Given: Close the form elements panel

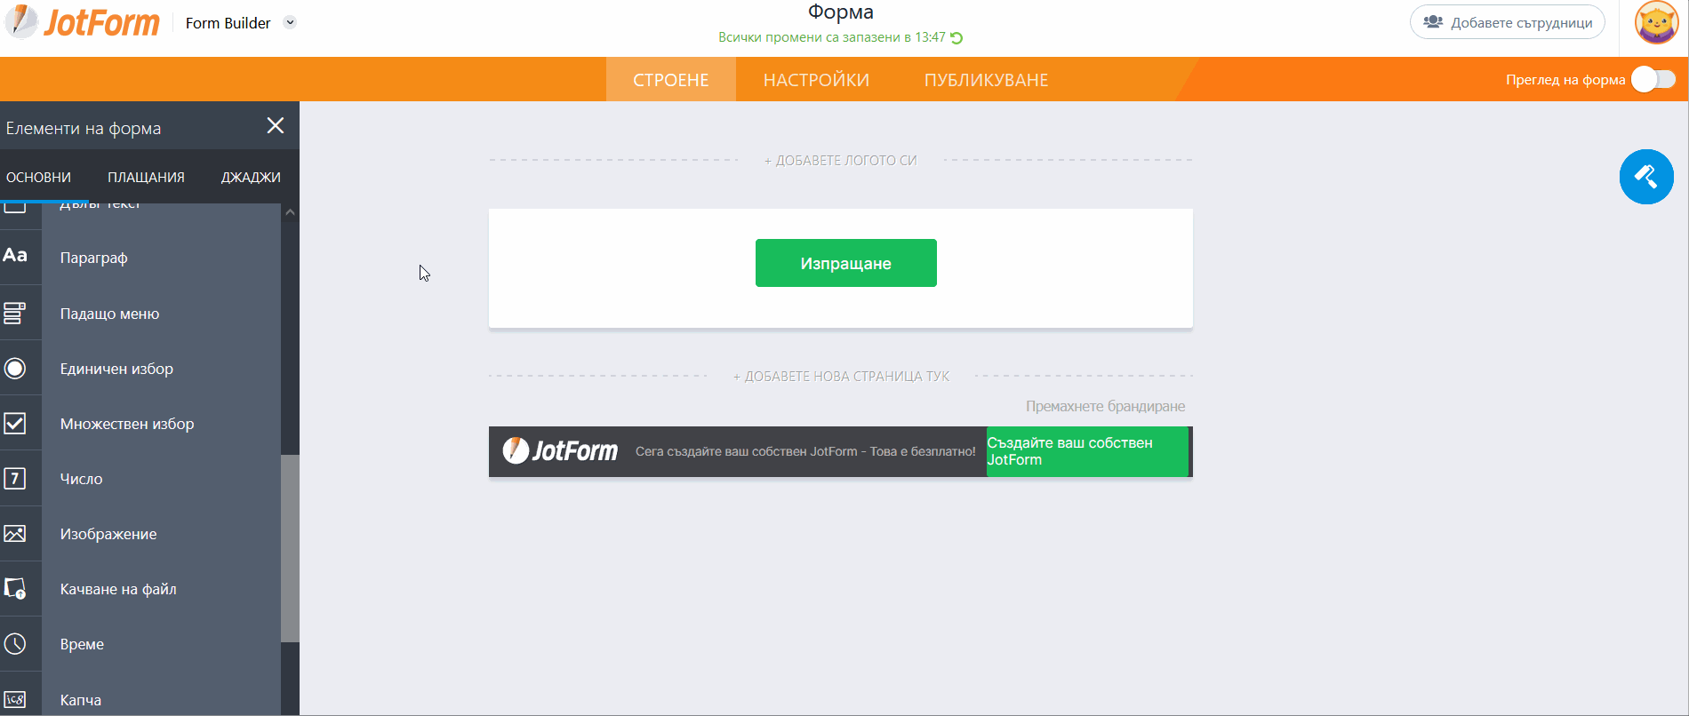Looking at the screenshot, I should (x=276, y=126).
